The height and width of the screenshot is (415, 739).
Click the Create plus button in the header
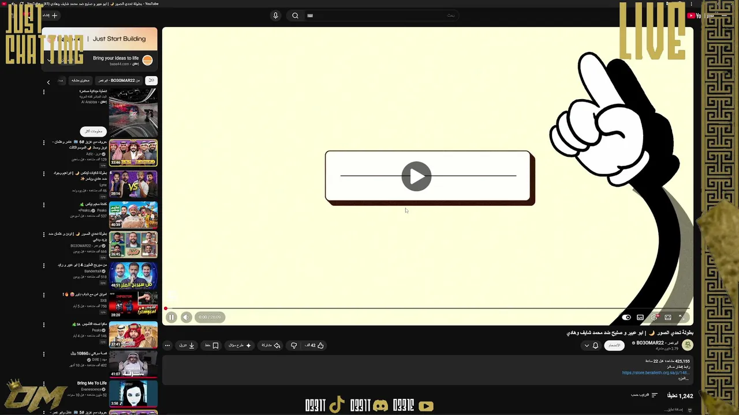(x=50, y=16)
